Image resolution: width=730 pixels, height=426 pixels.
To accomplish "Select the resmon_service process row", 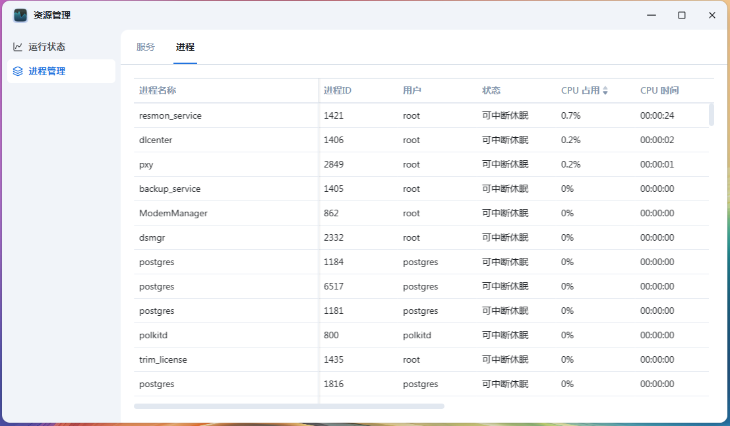I will pos(170,115).
